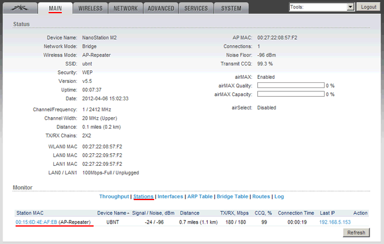View the Bridge Table link
This screenshot has width=384, height=244.
tap(232, 197)
